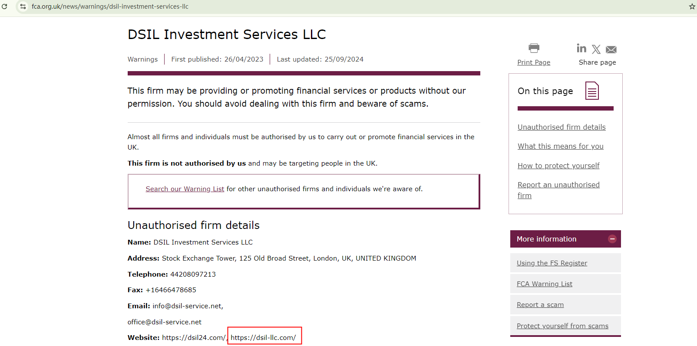Click the Print Page link
Viewport: 697px width, 346px height.
click(534, 62)
